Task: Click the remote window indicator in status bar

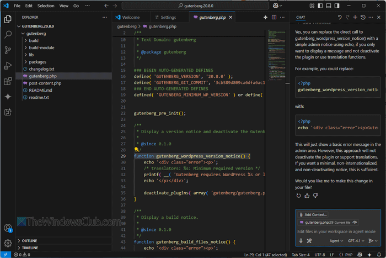Action: click(6, 255)
